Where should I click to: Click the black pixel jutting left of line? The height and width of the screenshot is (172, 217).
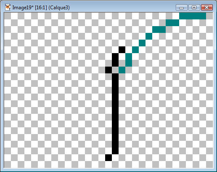pos(108,70)
